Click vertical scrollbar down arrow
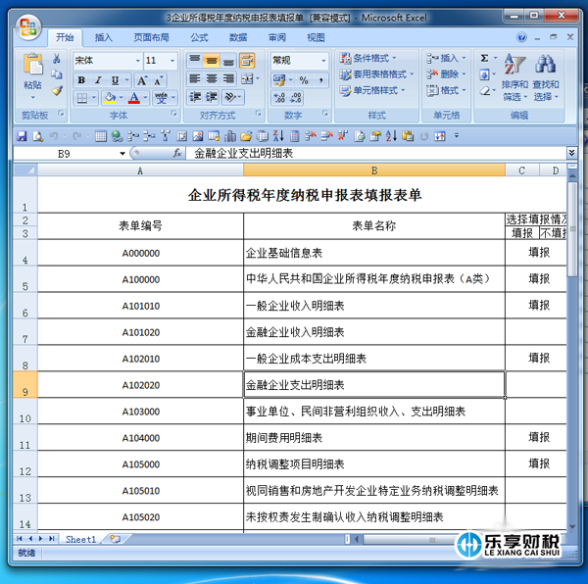Image resolution: width=588 pixels, height=584 pixels. [572, 526]
